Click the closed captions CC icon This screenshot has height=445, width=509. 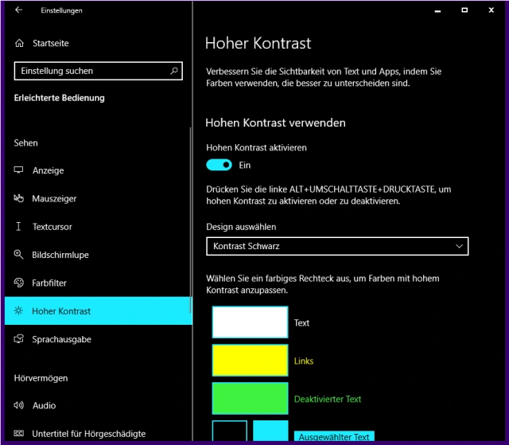18,433
